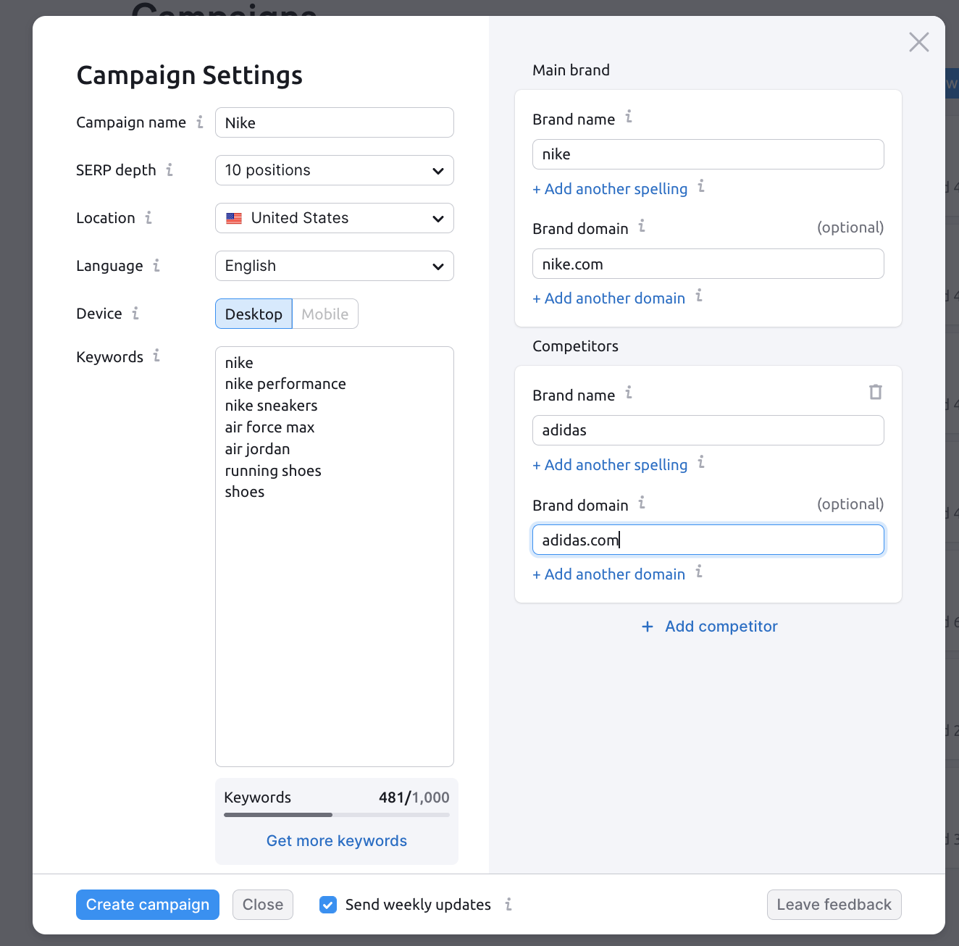Click info icon beside Main brand Brand domain
959x946 pixels.
pyautogui.click(x=642, y=226)
